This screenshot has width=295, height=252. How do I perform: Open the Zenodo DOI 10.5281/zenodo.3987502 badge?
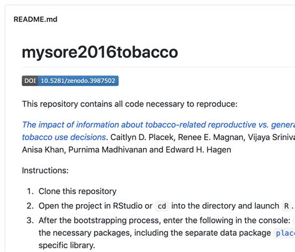click(70, 81)
